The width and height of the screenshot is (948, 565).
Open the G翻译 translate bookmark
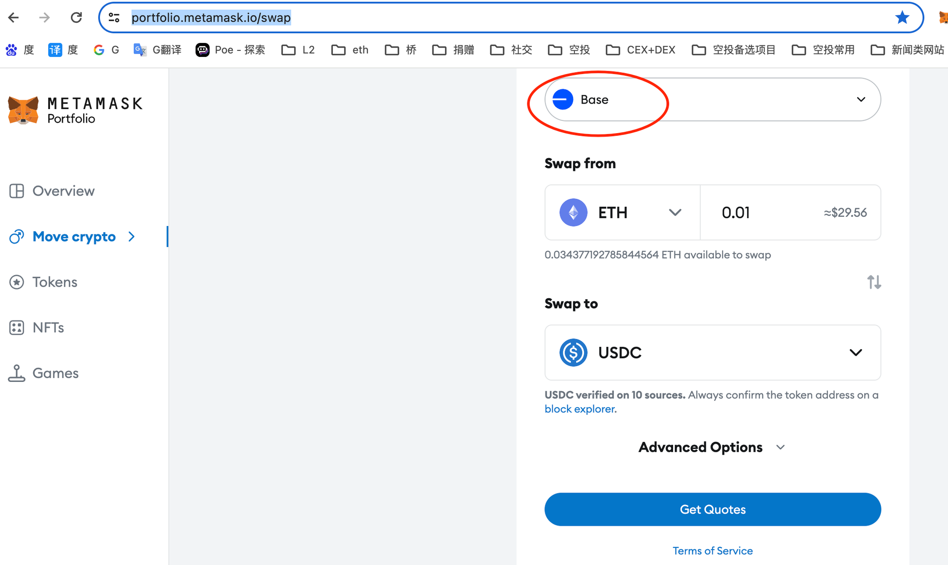pos(157,50)
